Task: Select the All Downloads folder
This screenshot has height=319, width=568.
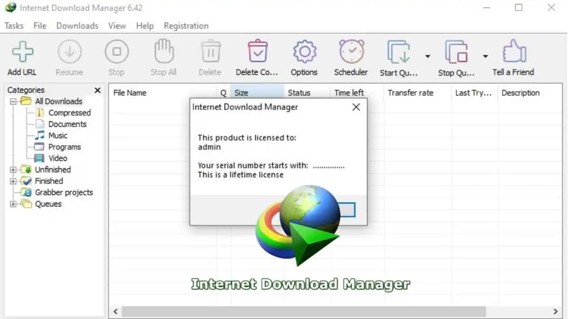Action: point(59,101)
